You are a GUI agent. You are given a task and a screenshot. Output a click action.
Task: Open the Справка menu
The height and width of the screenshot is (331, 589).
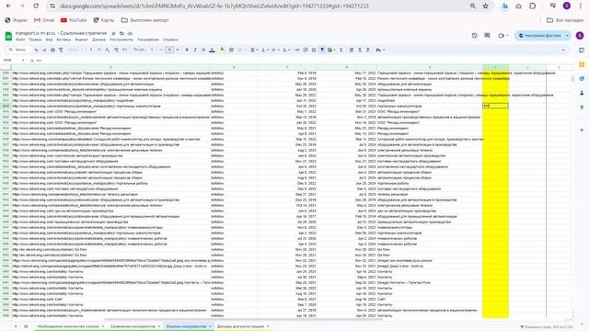point(170,40)
